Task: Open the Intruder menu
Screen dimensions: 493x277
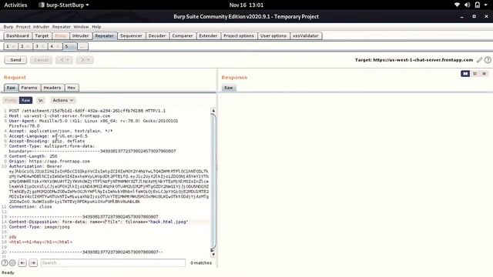Action: [41, 27]
